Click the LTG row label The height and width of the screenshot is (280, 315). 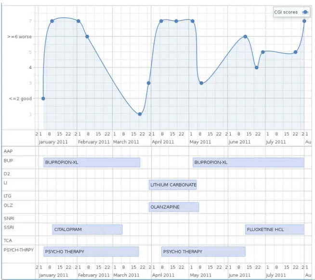click(x=7, y=196)
